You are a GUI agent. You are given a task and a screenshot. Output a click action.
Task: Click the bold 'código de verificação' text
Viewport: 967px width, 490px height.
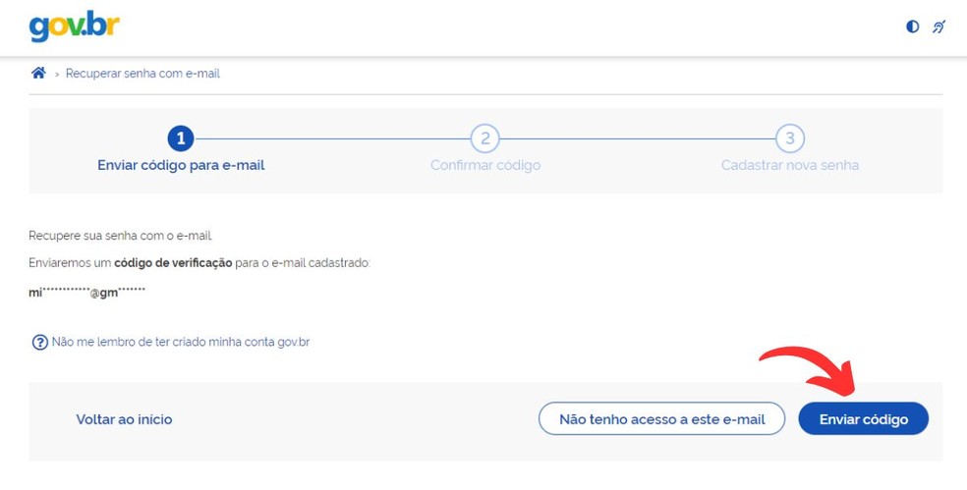(x=173, y=263)
